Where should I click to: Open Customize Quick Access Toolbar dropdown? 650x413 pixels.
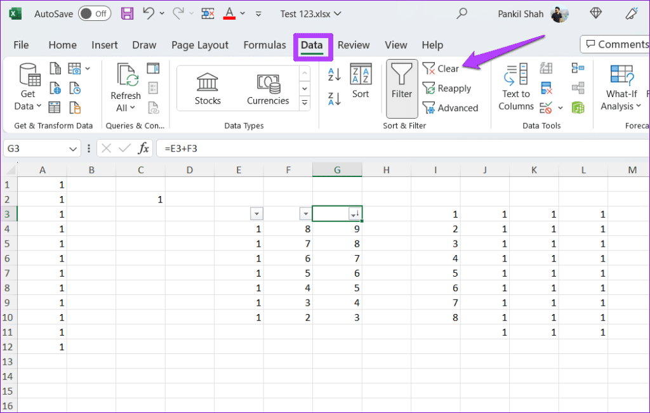point(258,14)
